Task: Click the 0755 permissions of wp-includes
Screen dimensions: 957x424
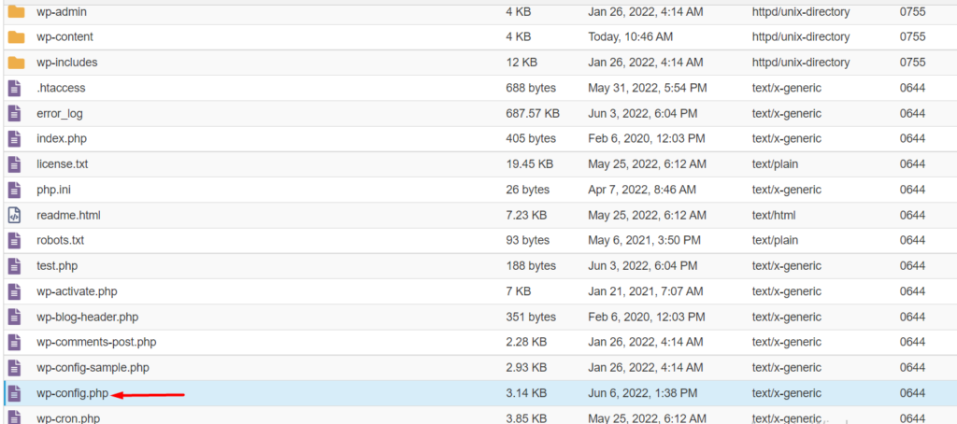Action: [x=912, y=63]
